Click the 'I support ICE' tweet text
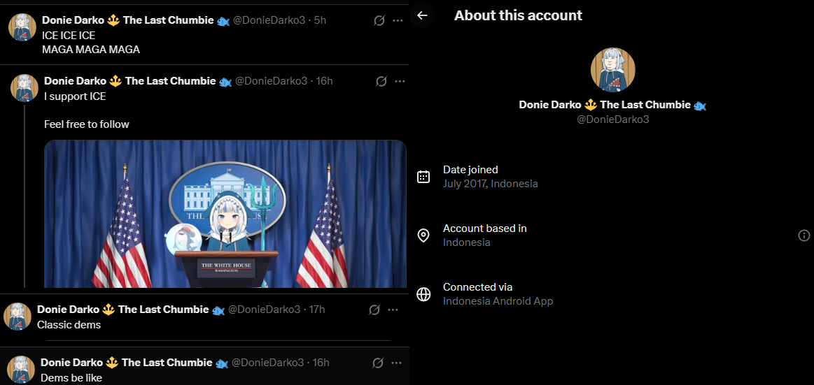The width and height of the screenshot is (814, 385). click(75, 96)
